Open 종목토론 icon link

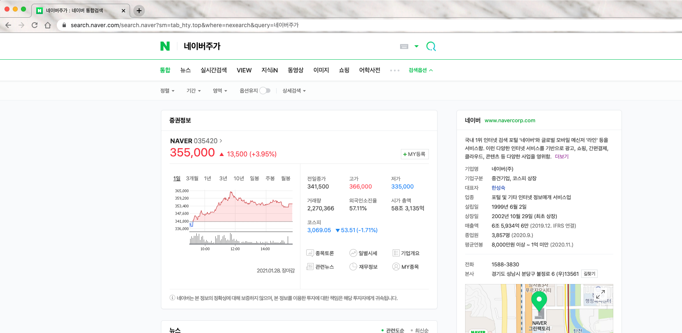[320, 253]
